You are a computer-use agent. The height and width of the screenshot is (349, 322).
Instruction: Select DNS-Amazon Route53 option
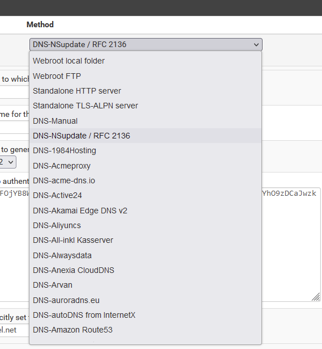pyautogui.click(x=145, y=330)
